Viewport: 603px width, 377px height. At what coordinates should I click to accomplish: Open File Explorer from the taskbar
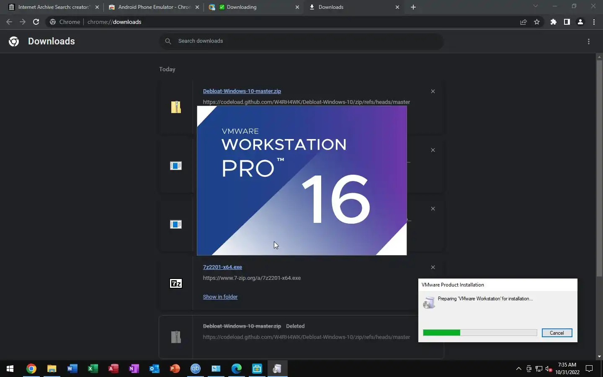click(52, 369)
